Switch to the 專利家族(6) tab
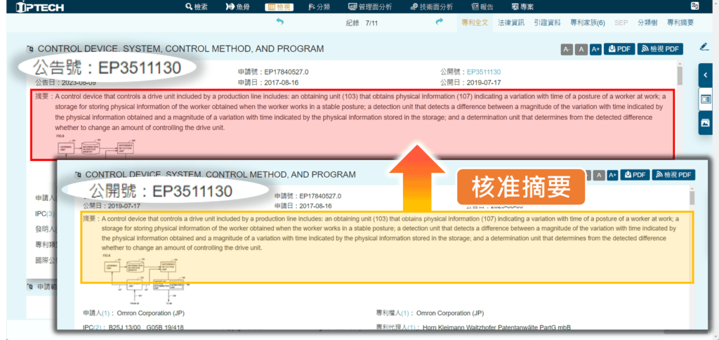Viewport: 719px width, 340px height. point(588,22)
